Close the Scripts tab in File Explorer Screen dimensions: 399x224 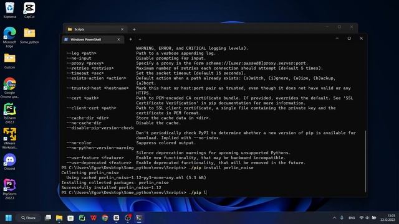click(x=122, y=29)
